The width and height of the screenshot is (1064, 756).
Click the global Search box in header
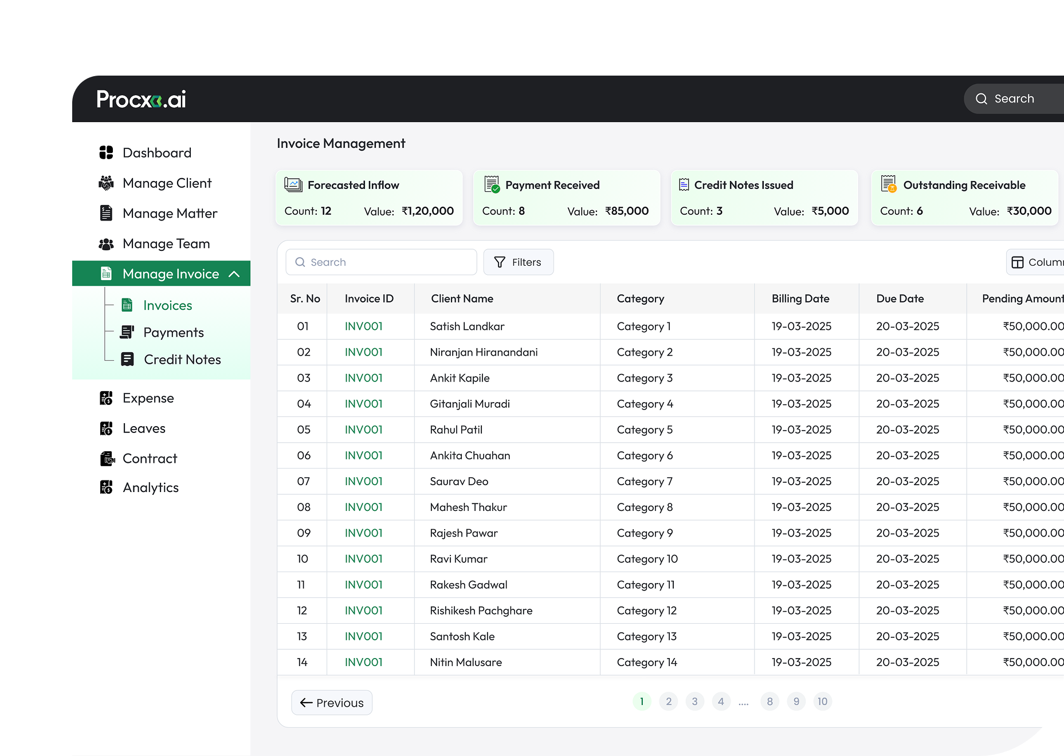coord(1014,99)
